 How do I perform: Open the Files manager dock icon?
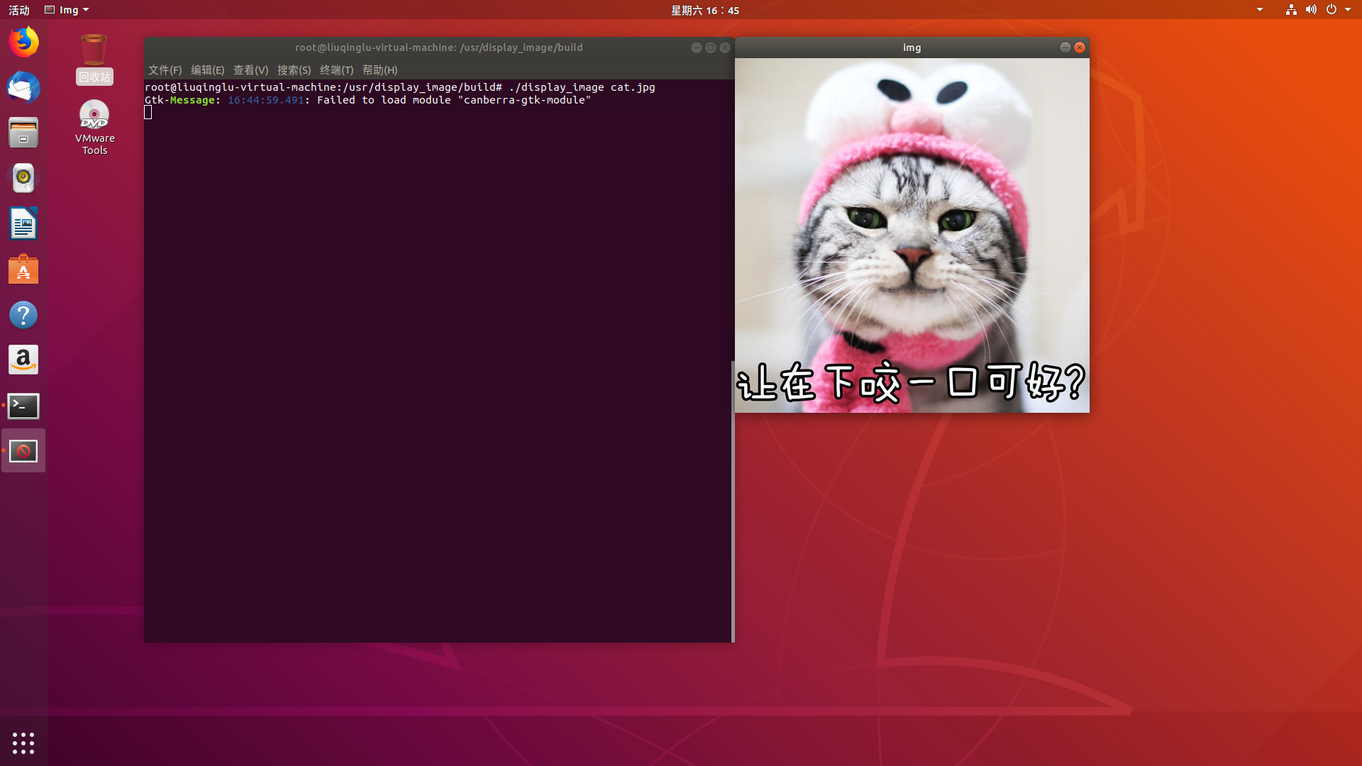tap(23, 133)
